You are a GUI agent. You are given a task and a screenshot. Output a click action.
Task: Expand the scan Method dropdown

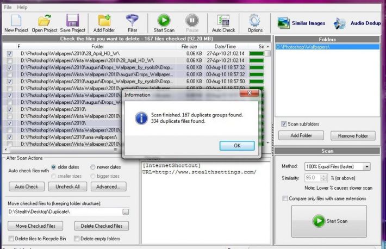pyautogui.click(x=366, y=166)
